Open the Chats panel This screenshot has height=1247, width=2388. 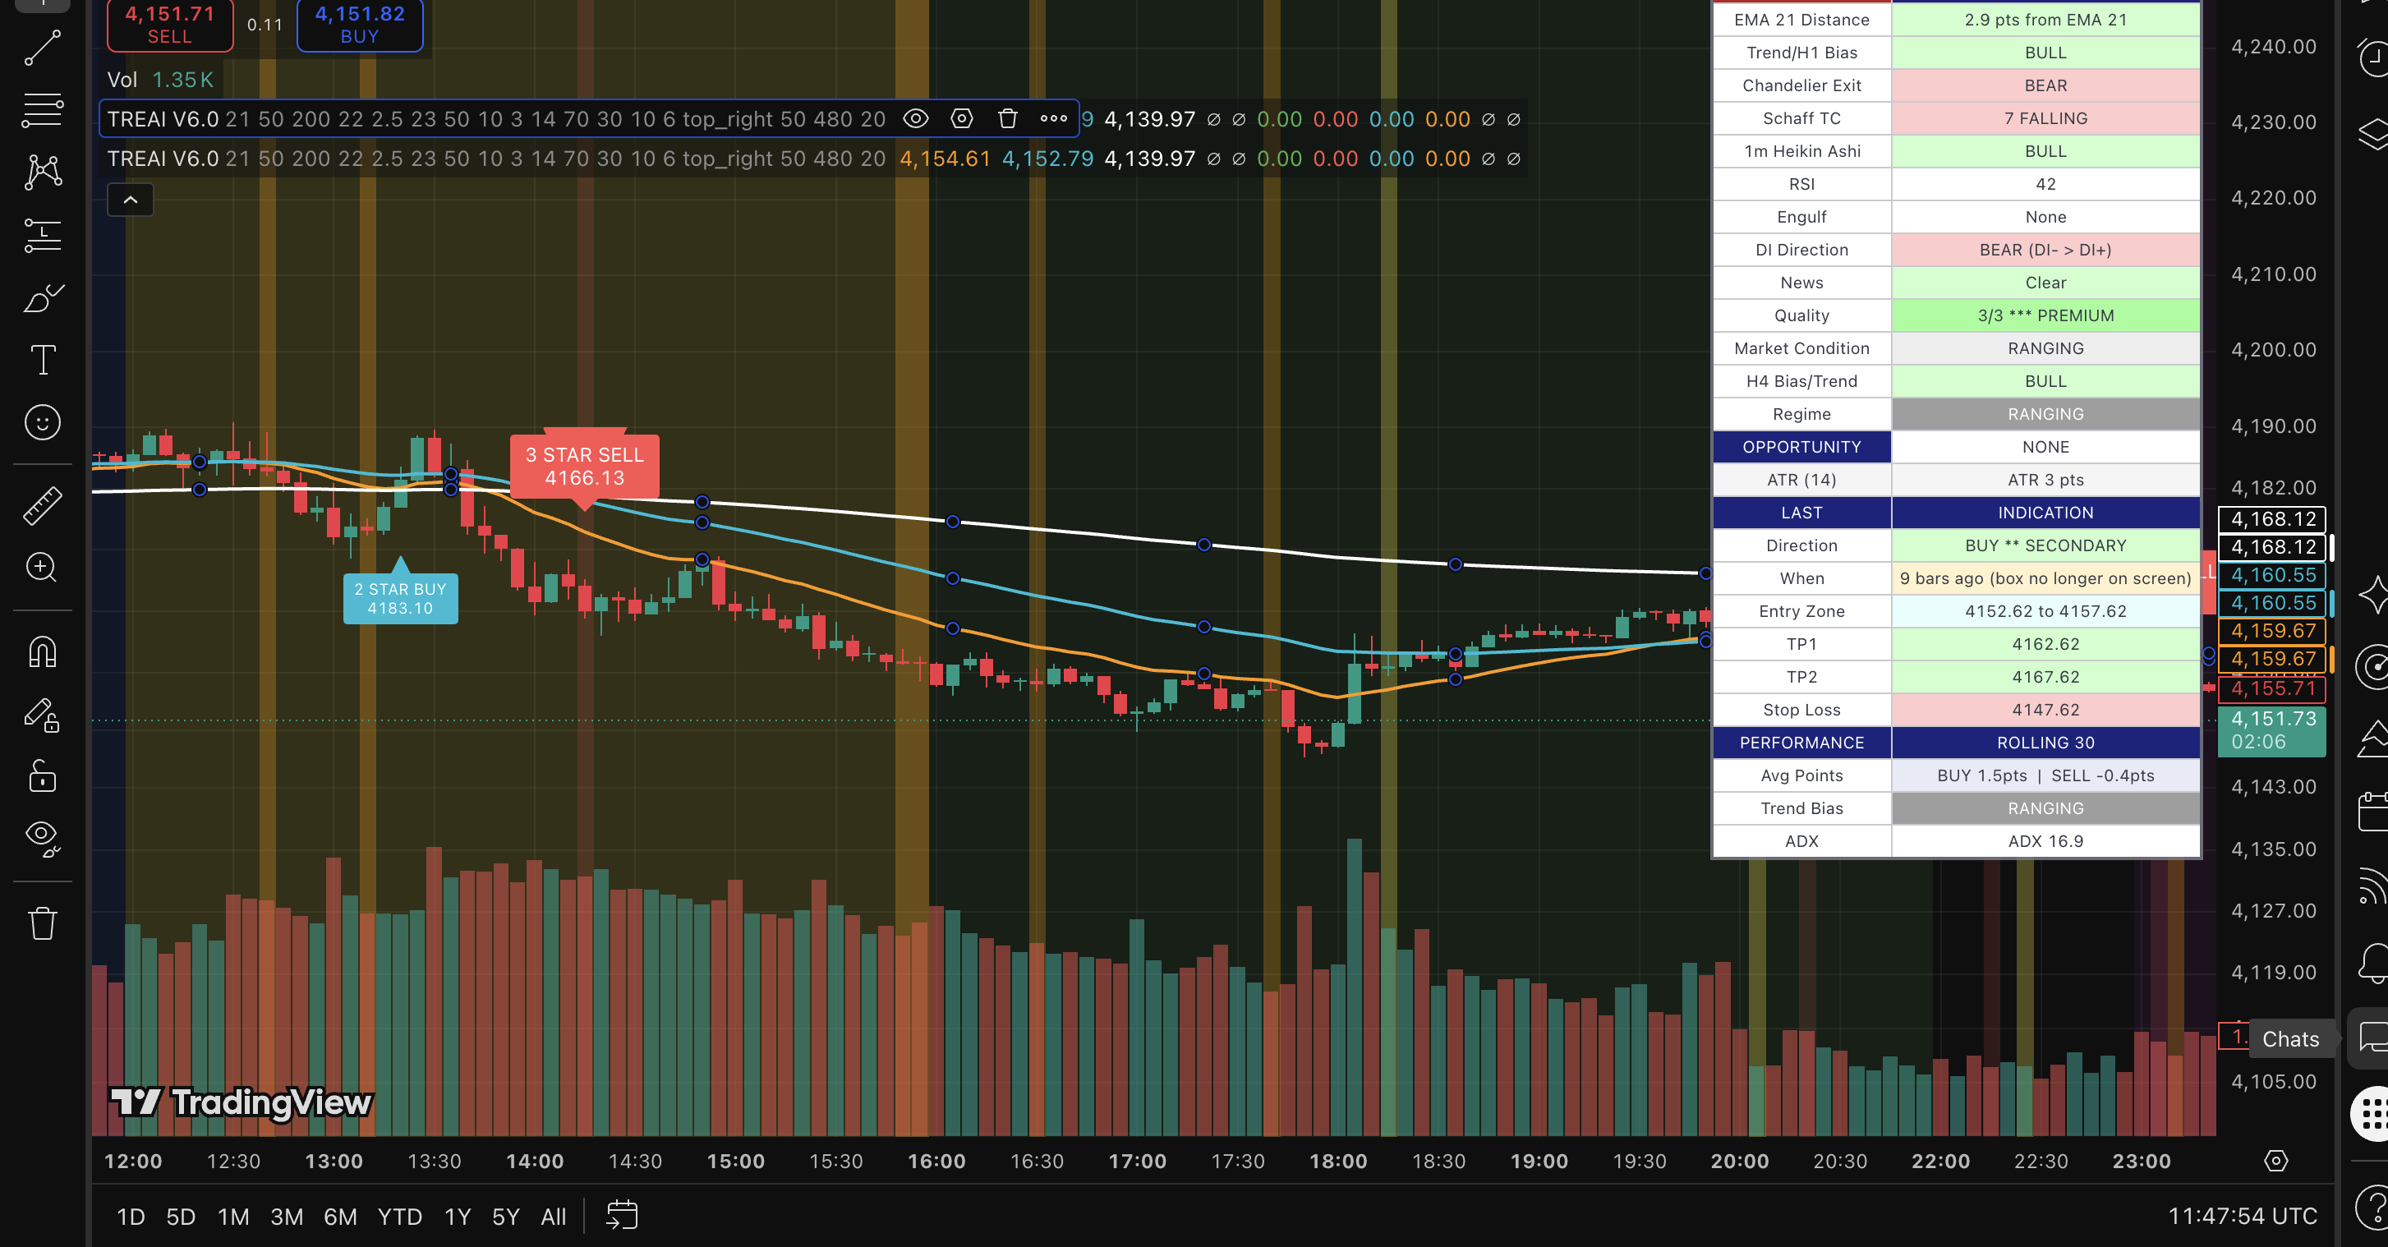[x=2372, y=1038]
